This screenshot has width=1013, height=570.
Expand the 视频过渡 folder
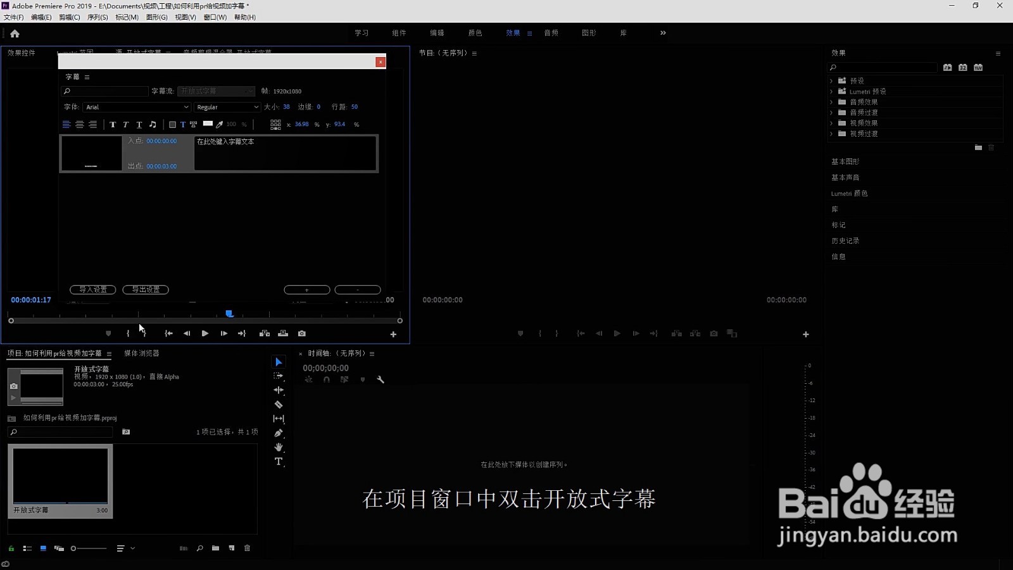(x=831, y=134)
